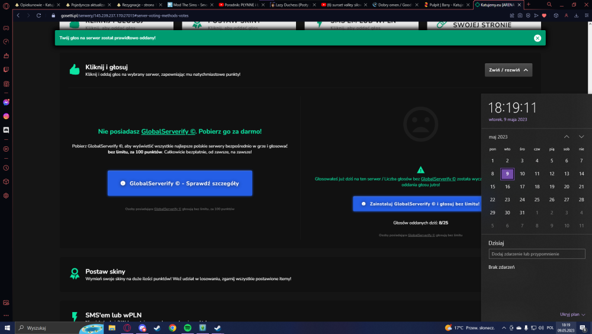Viewport: 592px width, 334px height.
Task: Click SWOJEJ STRONIE voting method card
Action: (484, 25)
